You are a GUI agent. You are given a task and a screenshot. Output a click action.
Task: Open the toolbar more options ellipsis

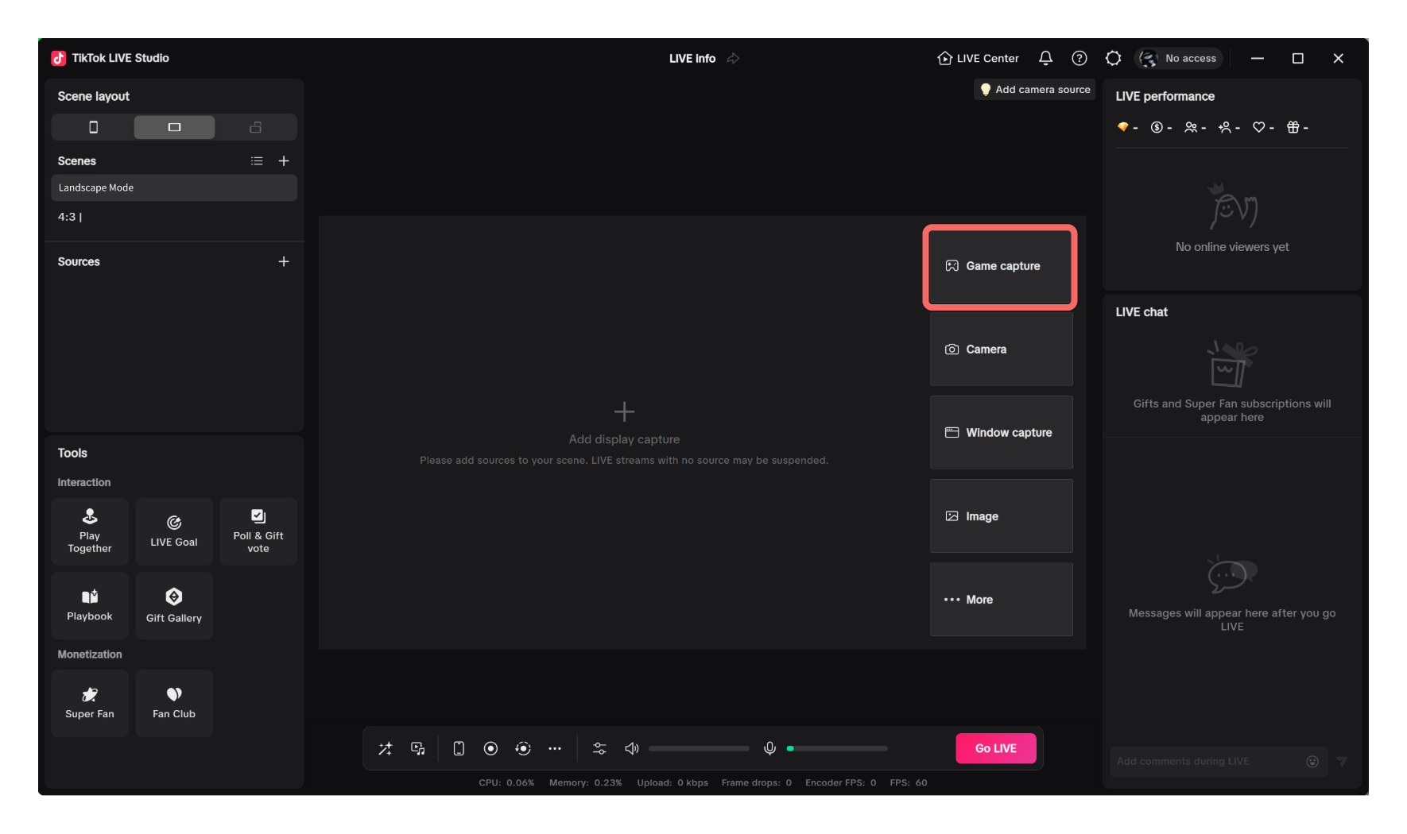[x=555, y=748]
